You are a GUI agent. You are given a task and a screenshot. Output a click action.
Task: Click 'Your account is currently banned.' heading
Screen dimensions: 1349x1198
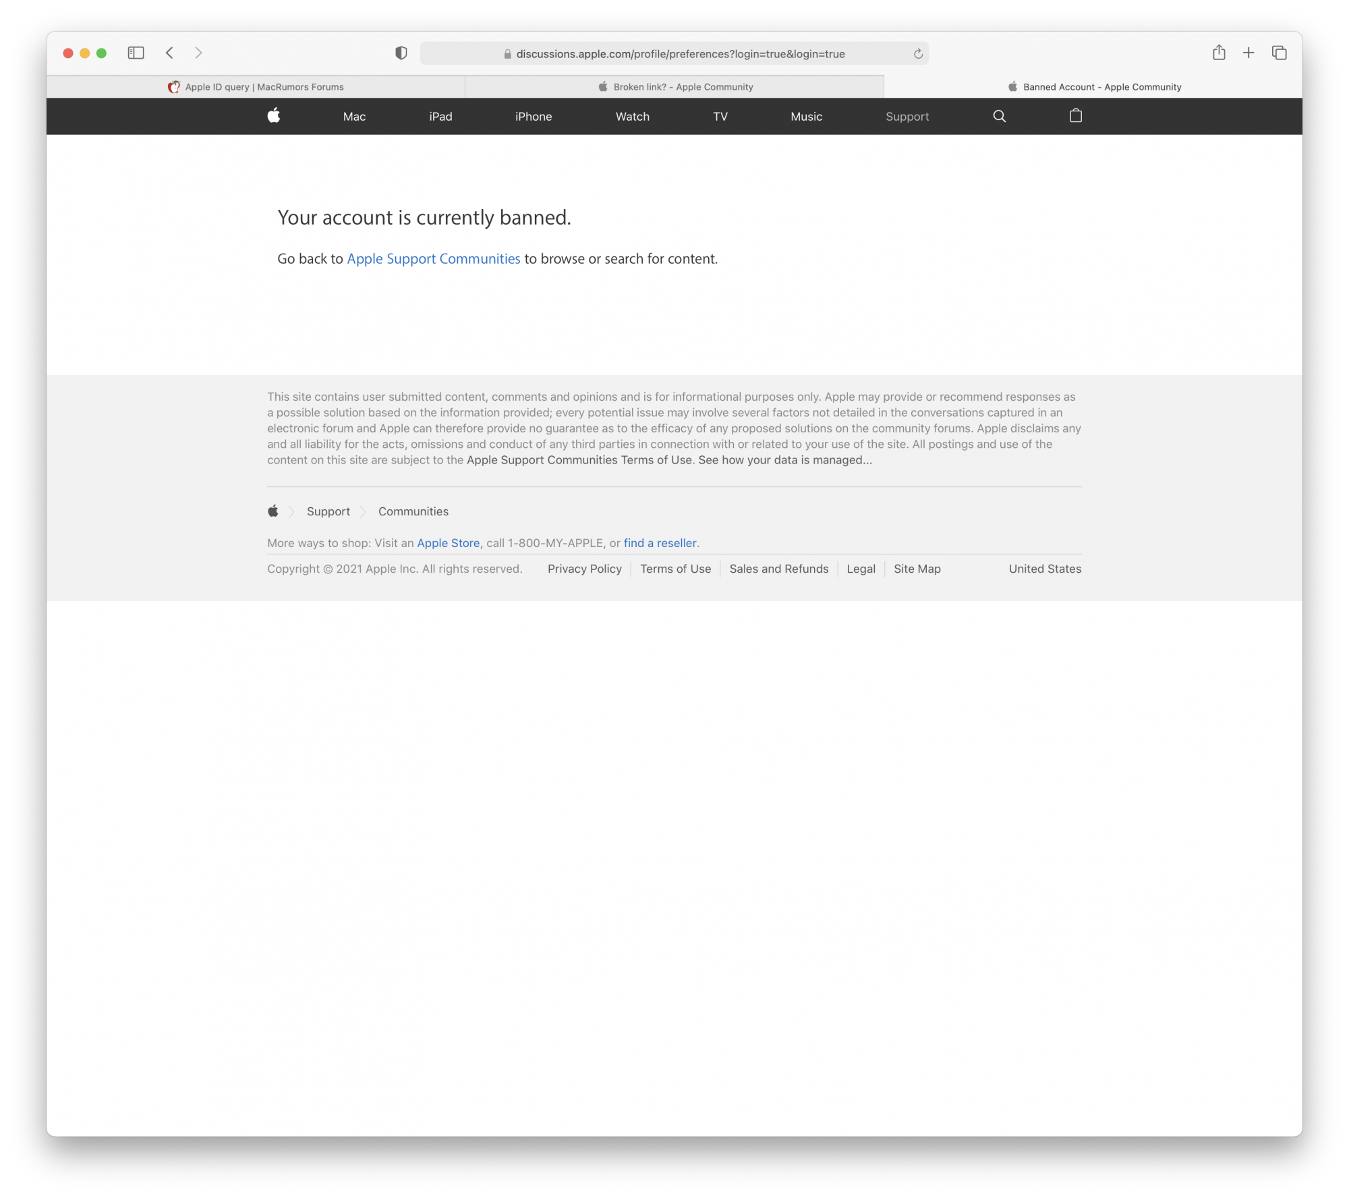(424, 218)
